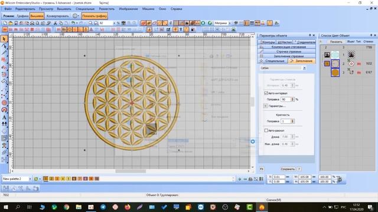Adjust Поправка percent spinner arrows
This screenshot has height=212, width=378.
tap(292, 100)
